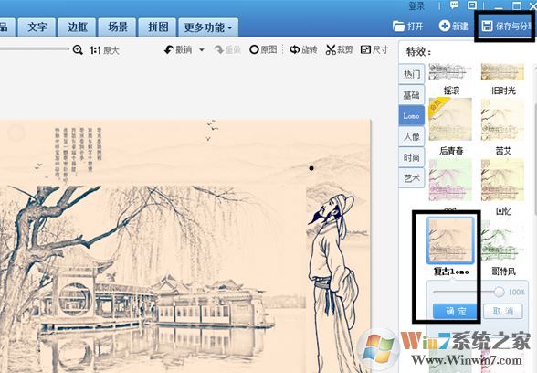Expand the 更多功能 dropdown menu
This screenshot has height=373, width=537.
(x=208, y=27)
